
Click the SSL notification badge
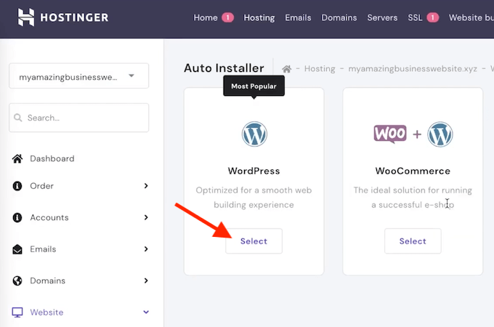[432, 17]
